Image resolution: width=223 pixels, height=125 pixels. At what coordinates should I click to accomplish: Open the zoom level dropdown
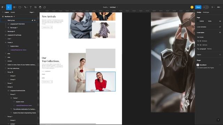point(219,7)
